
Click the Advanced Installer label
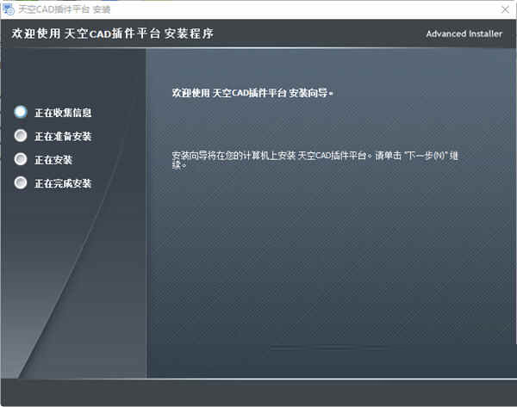(464, 34)
